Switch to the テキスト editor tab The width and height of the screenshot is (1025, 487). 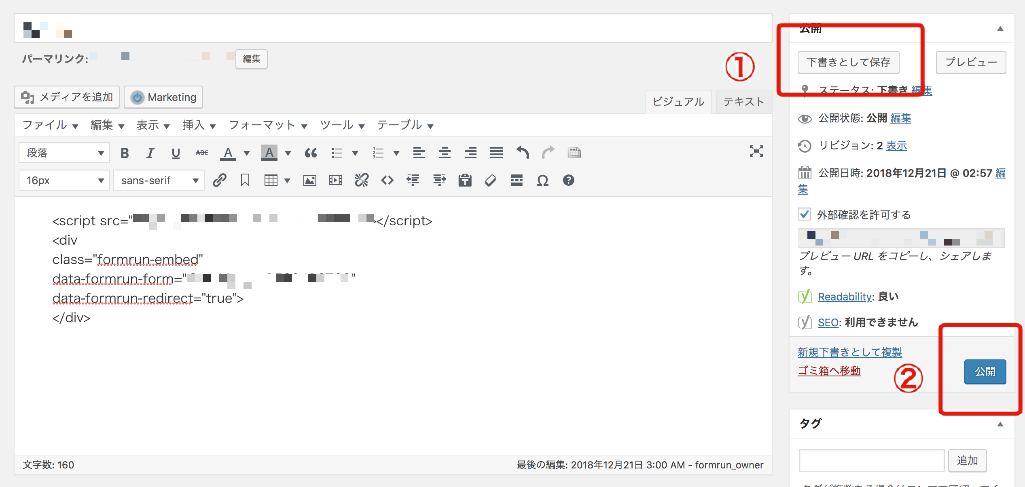point(743,102)
